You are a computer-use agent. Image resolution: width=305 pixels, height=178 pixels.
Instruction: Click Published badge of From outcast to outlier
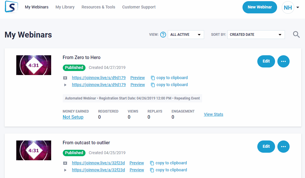point(74,153)
